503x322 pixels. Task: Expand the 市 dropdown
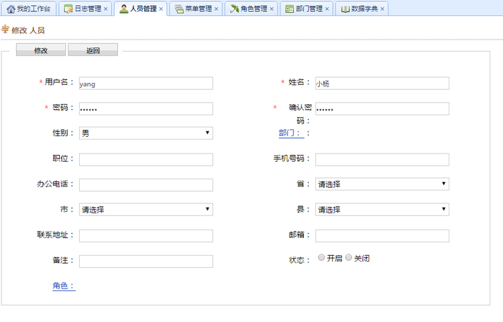coord(146,209)
